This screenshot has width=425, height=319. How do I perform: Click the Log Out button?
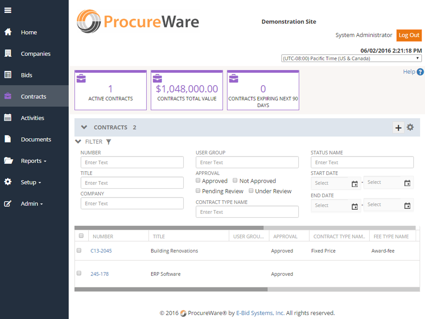409,35
